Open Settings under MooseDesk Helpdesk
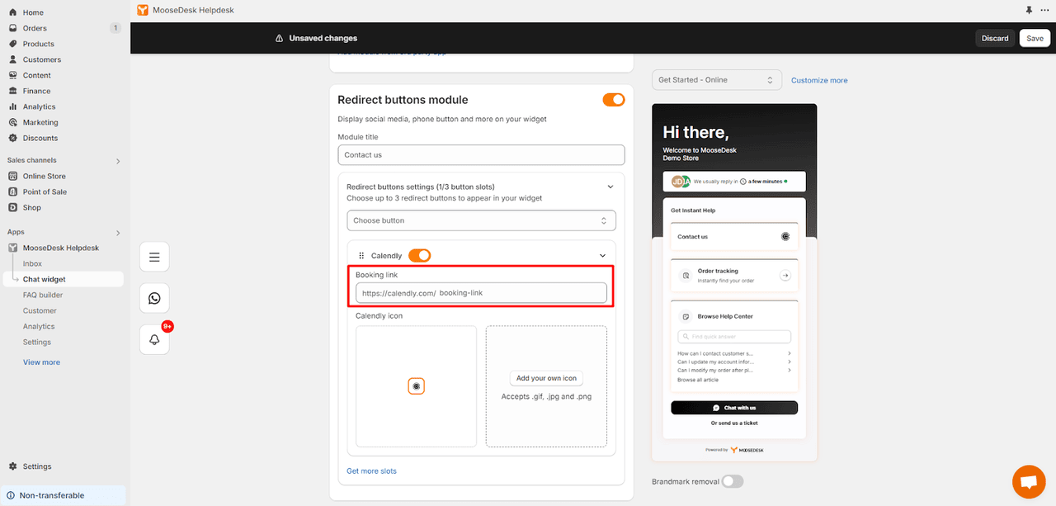 tap(37, 342)
